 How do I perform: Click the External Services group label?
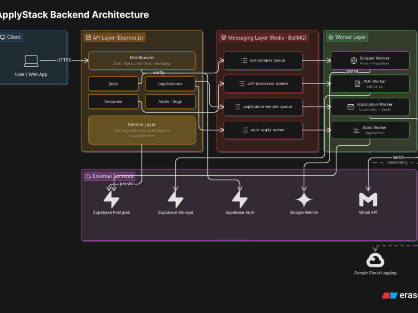[113, 176]
